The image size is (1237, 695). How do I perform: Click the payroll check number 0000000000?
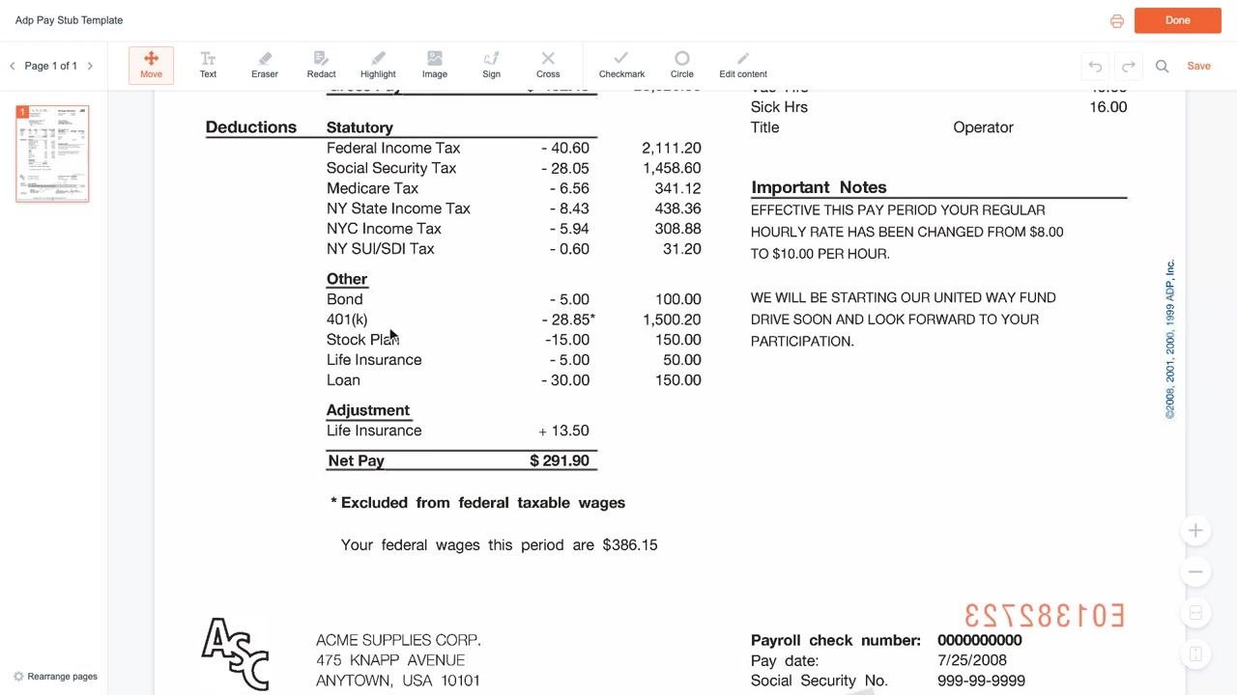point(979,640)
